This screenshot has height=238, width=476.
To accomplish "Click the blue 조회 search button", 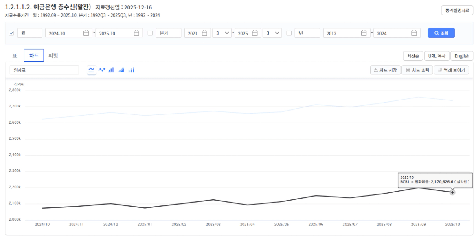I will [441, 33].
